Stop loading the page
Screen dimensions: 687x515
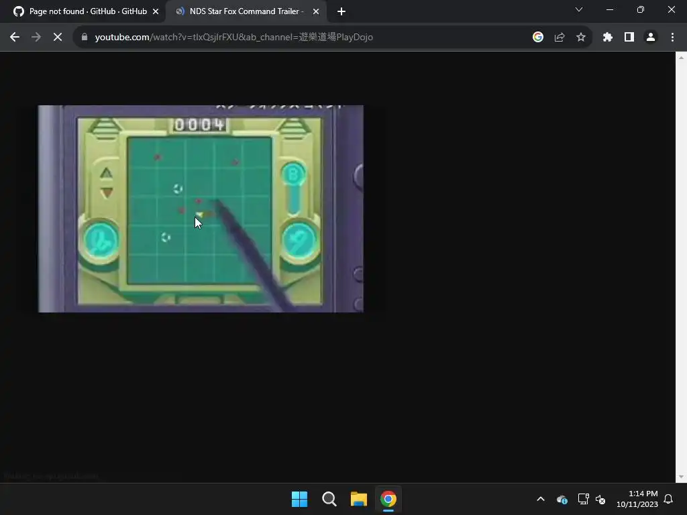click(58, 38)
